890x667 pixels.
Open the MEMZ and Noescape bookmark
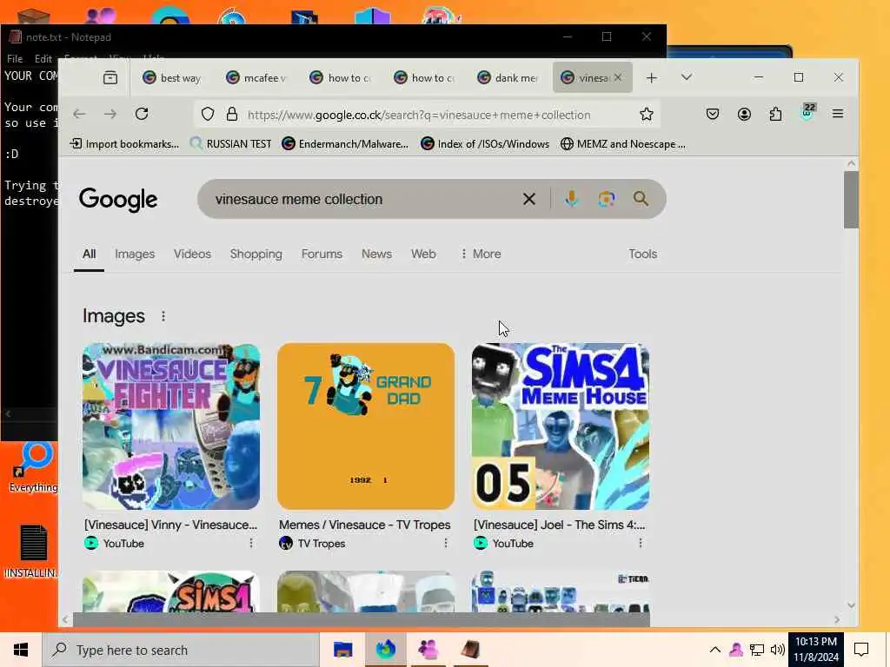[x=623, y=144]
